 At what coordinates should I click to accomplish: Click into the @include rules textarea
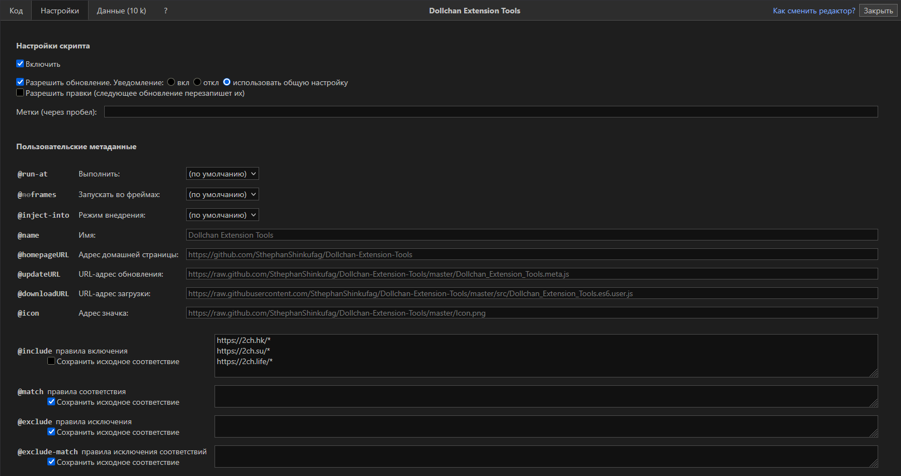click(546, 356)
